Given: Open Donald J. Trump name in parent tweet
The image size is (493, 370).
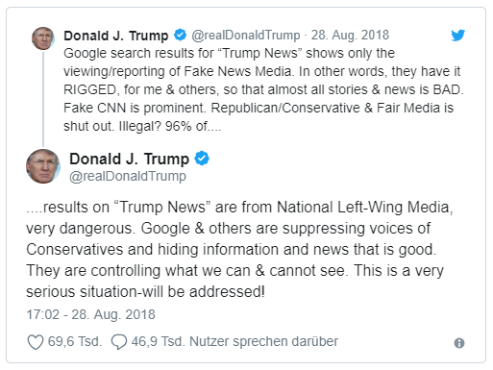Looking at the screenshot, I should pos(116,36).
